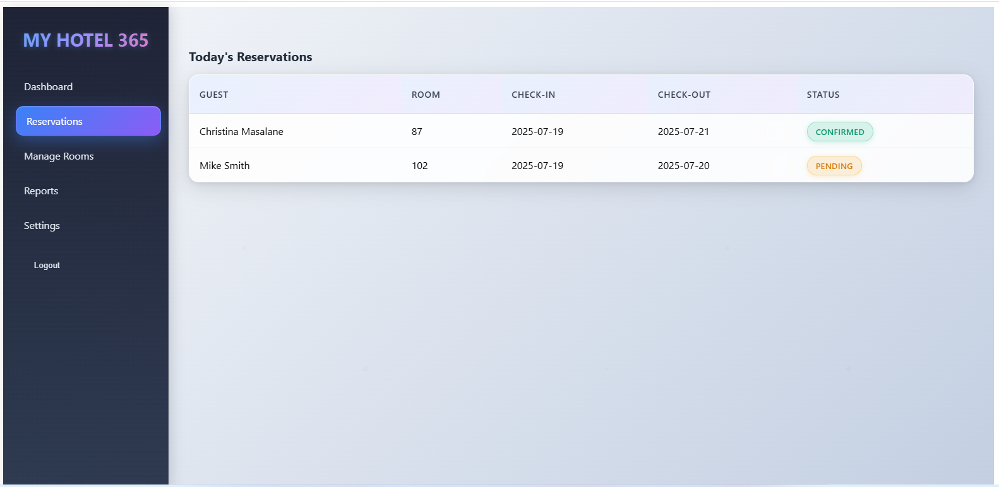Click room number 87
999x487 pixels.
pyautogui.click(x=417, y=131)
